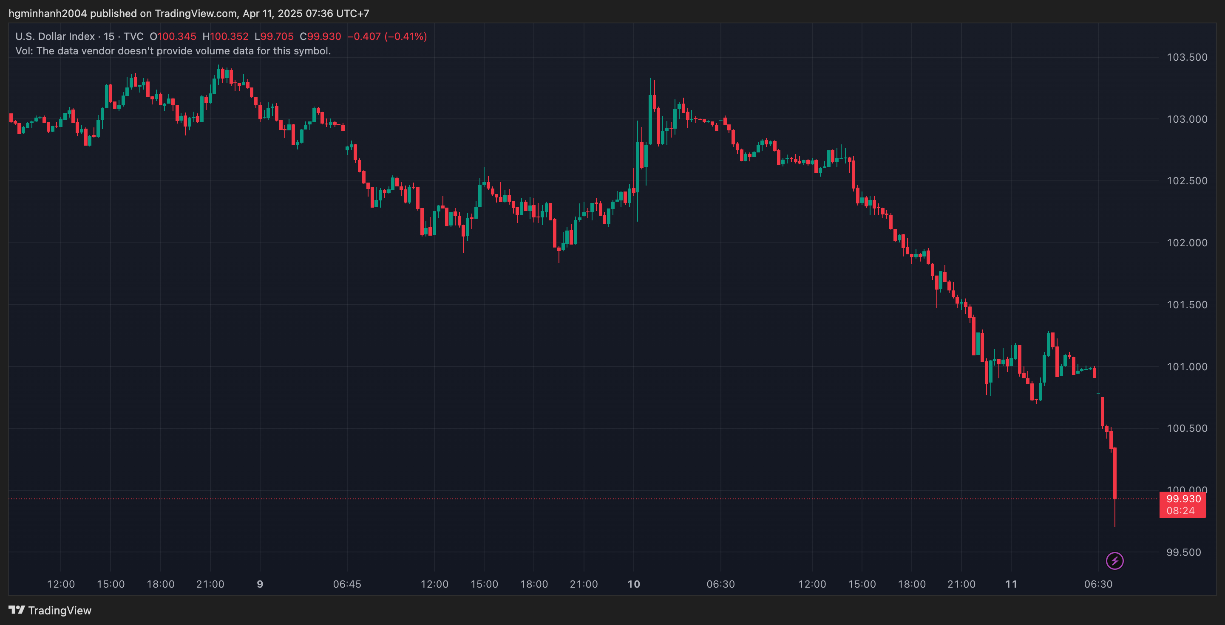The image size is (1225, 625).
Task: Click the purple lightning bolt icon
Action: [x=1114, y=561]
